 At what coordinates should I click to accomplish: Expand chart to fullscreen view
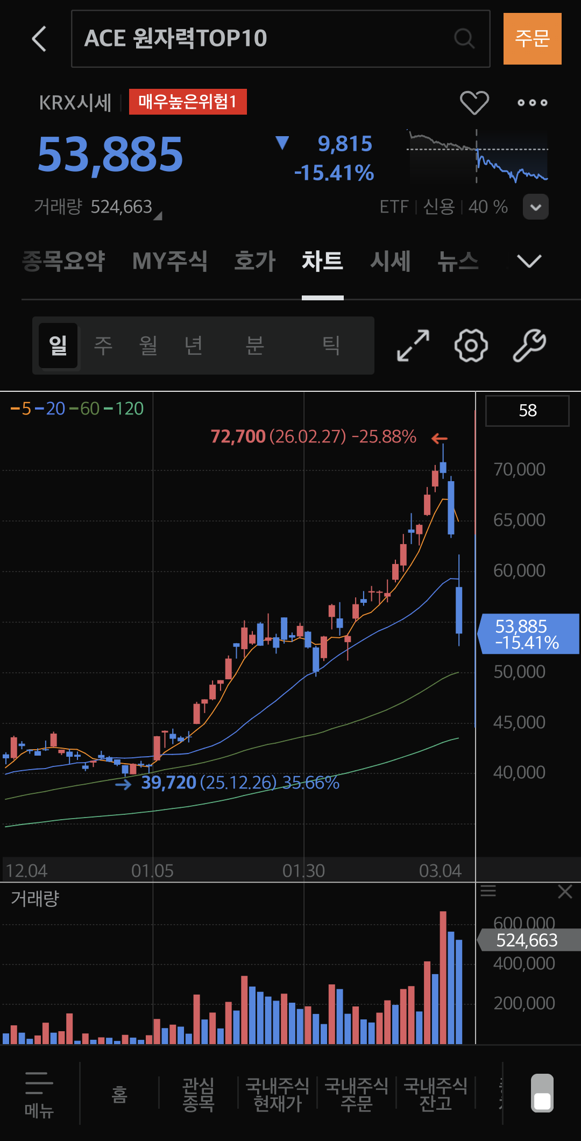point(413,346)
